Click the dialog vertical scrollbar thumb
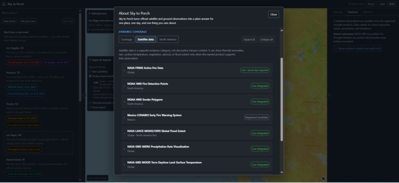Image resolution: width=399 pixels, height=183 pixels. (x=282, y=99)
